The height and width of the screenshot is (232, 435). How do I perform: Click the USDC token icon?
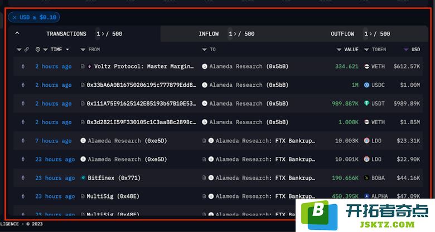[x=367, y=85]
